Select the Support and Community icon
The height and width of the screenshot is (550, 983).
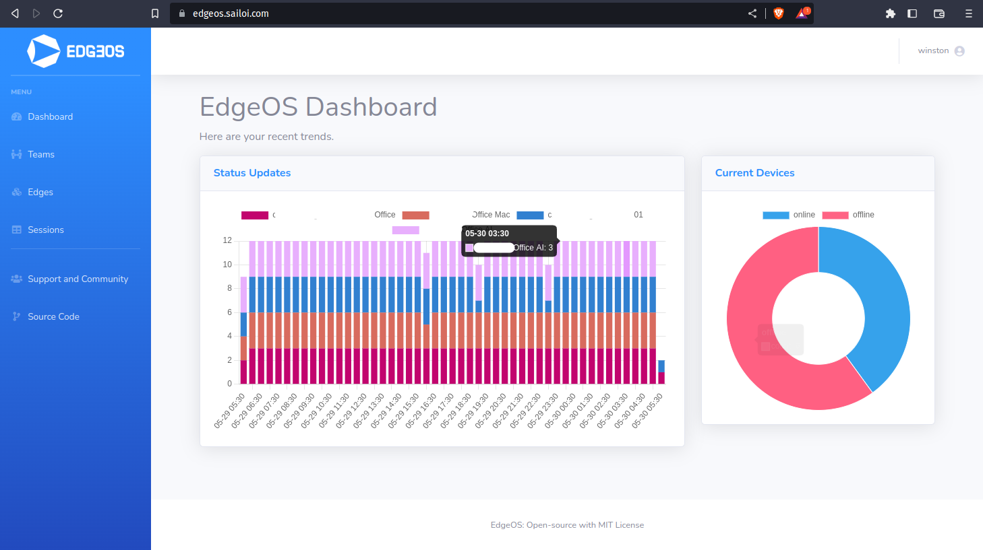coord(15,279)
